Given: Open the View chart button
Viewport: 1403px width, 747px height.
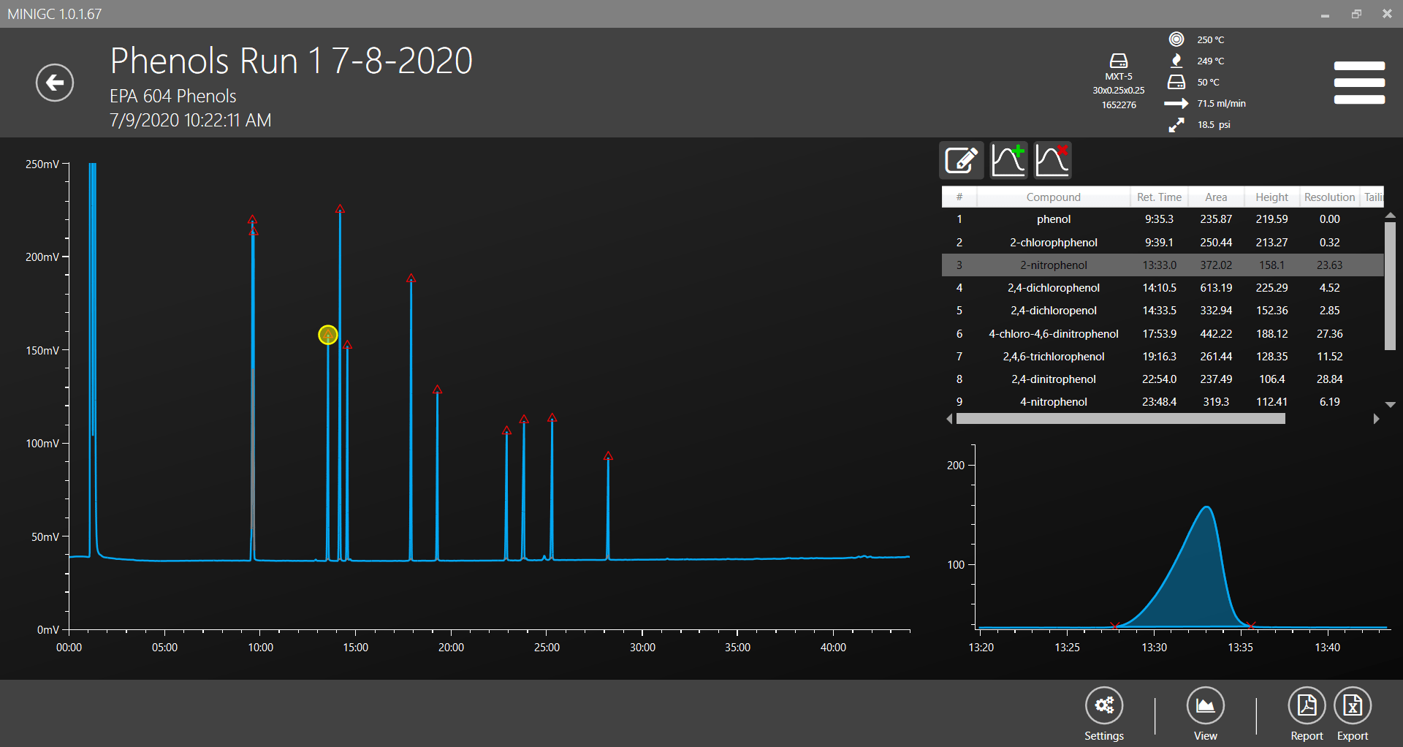Looking at the screenshot, I should coord(1205,706).
